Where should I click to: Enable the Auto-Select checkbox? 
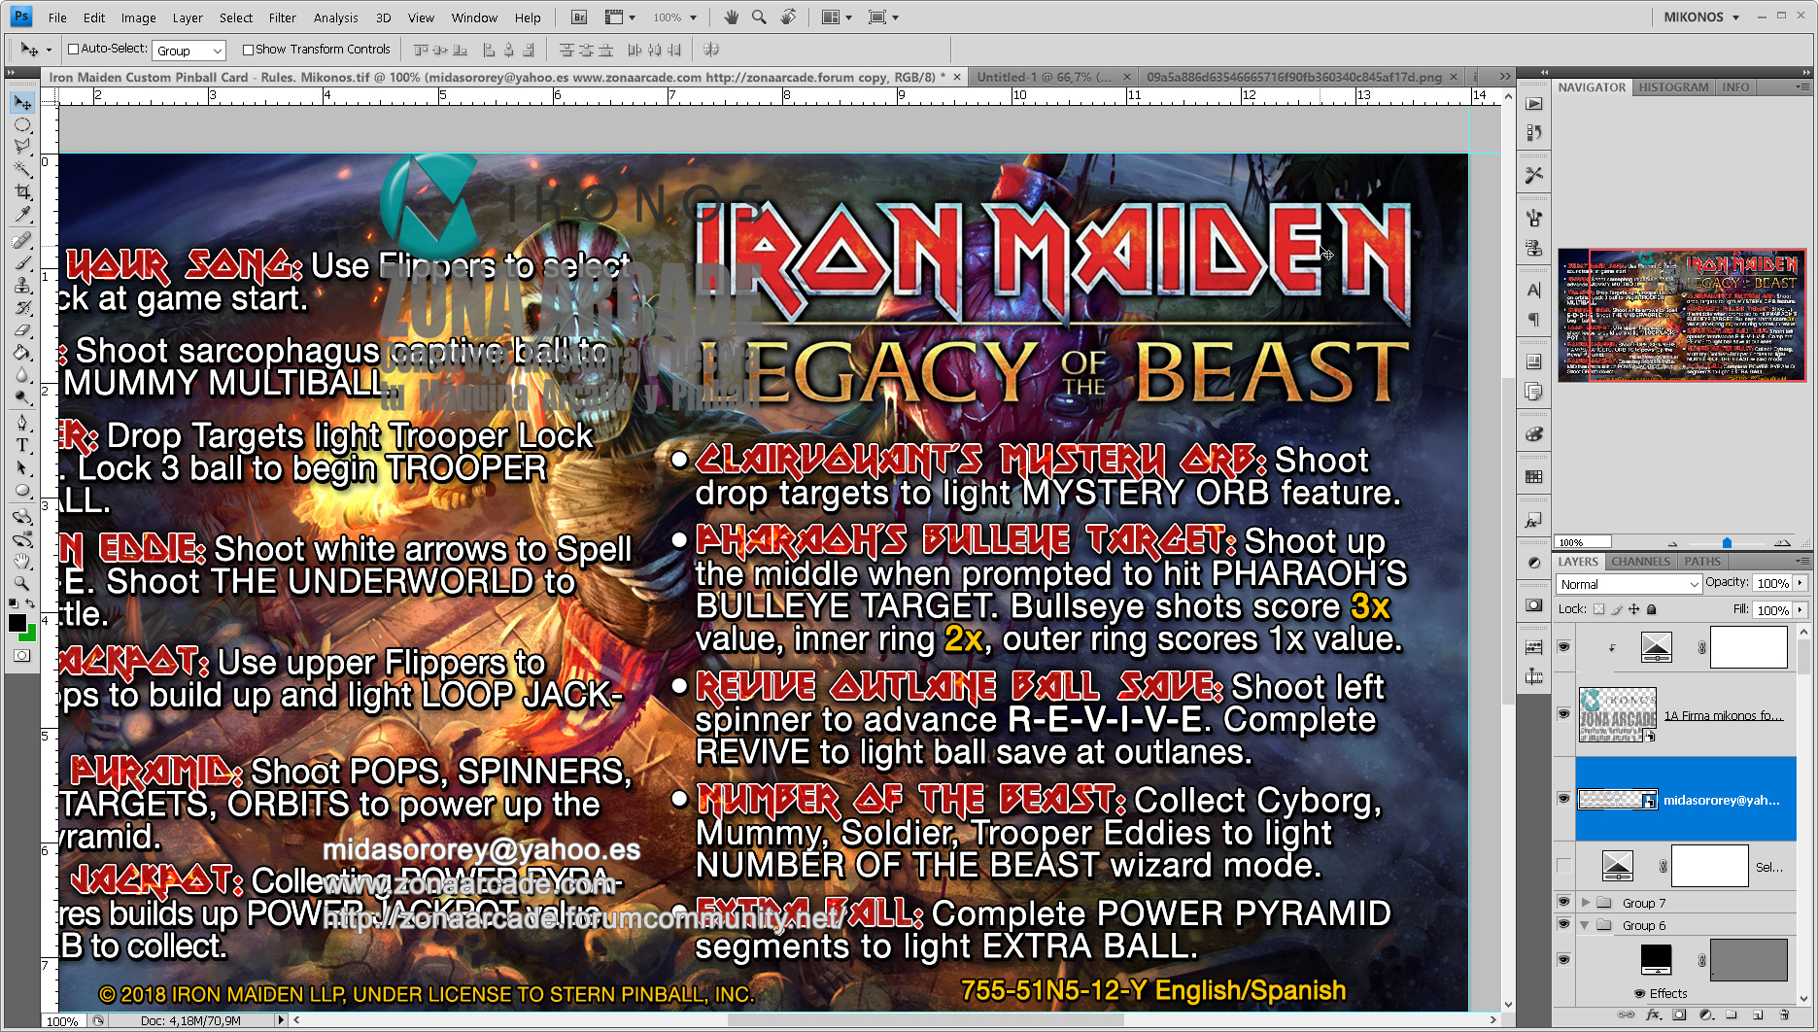pyautogui.click(x=73, y=50)
